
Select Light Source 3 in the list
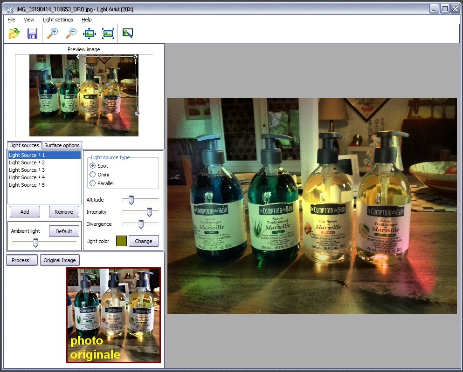[44, 170]
